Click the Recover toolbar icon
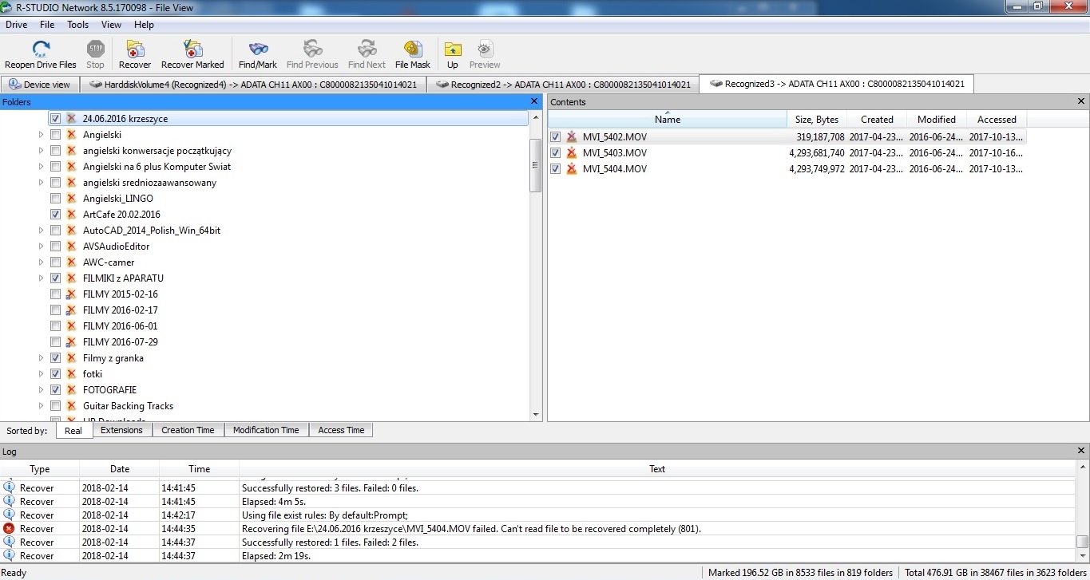1090x580 pixels. coord(135,49)
